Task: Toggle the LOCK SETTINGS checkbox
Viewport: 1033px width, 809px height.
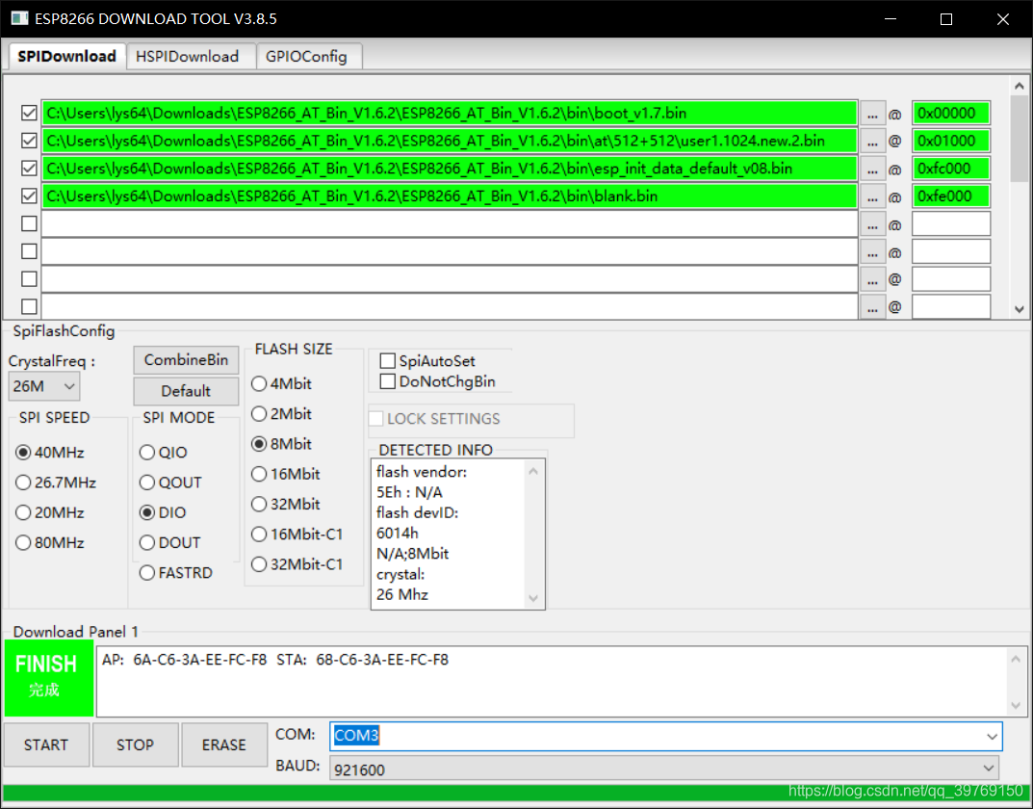Action: tap(376, 419)
